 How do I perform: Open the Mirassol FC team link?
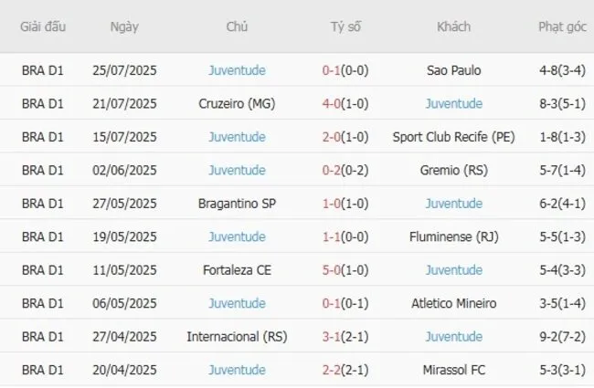coord(453,370)
